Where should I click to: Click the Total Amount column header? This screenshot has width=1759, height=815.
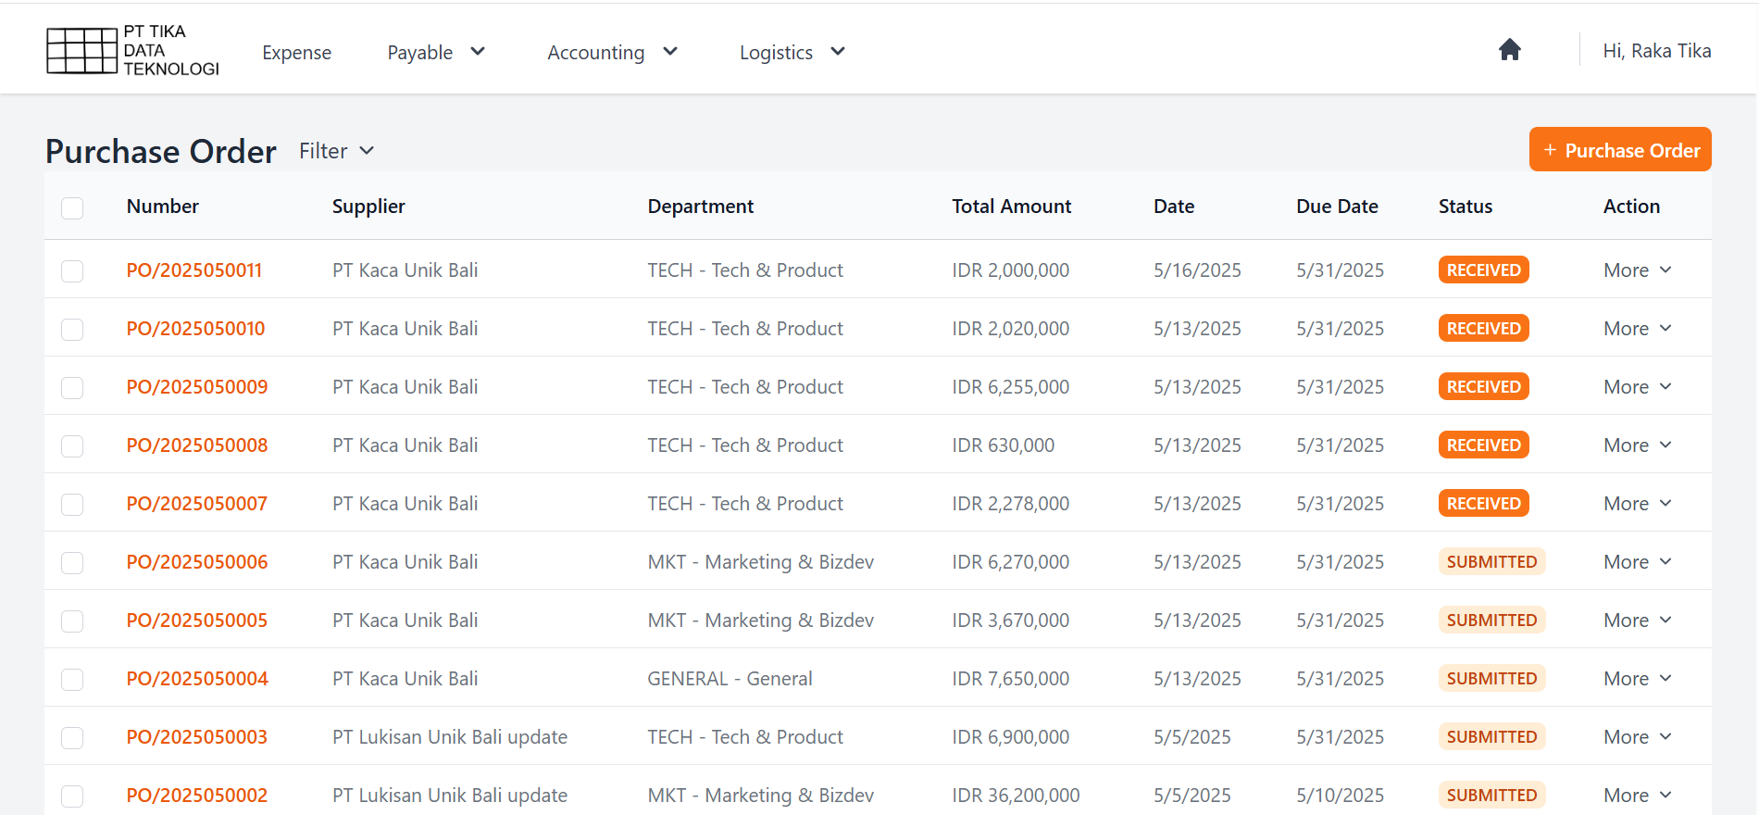point(1011,207)
